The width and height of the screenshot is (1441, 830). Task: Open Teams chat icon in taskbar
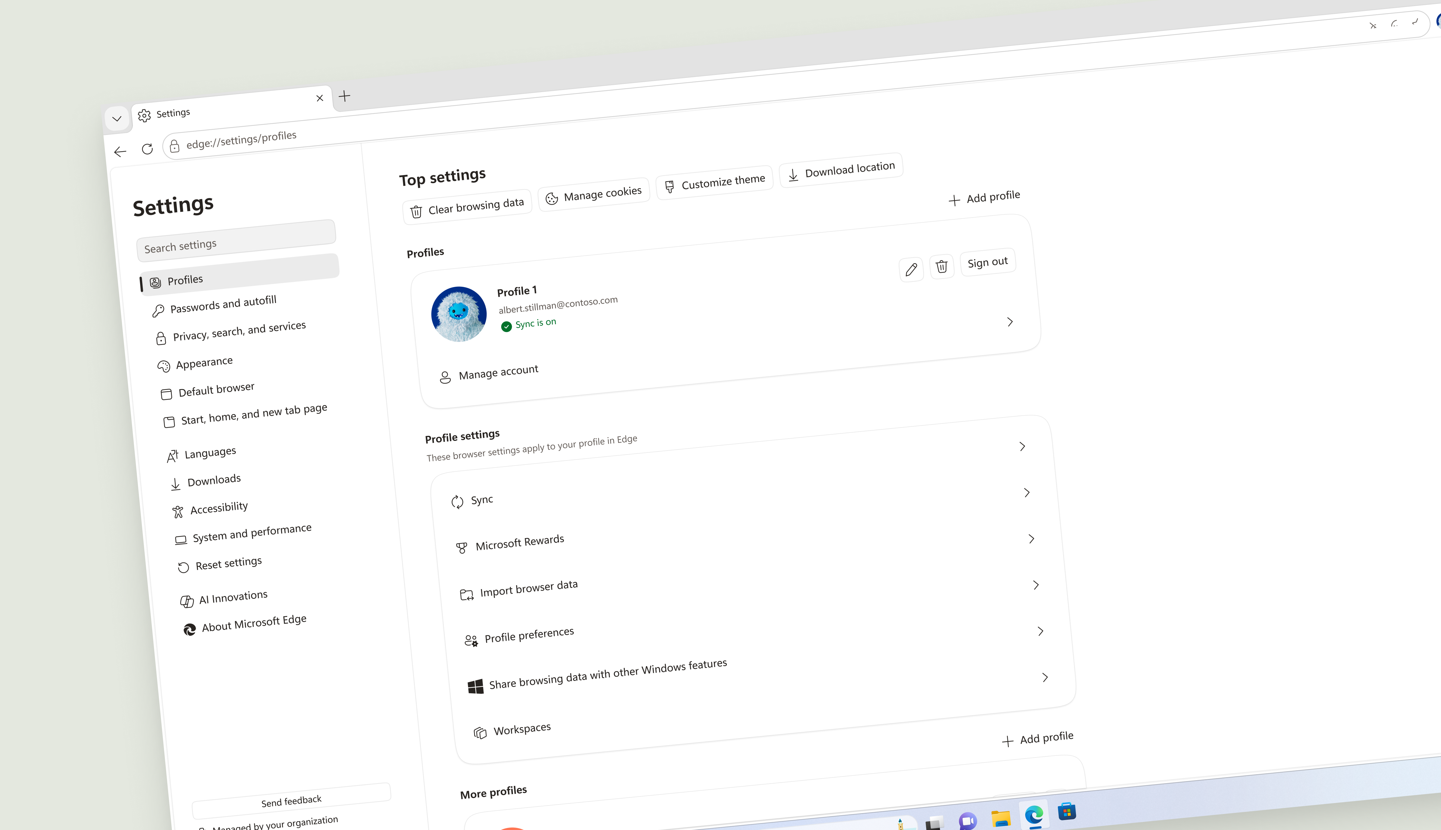[x=968, y=821]
